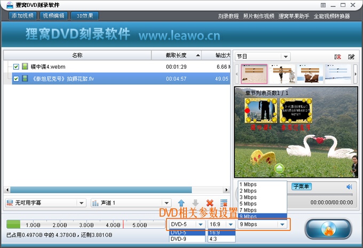Click the subtitle ABC icon

tap(10, 203)
